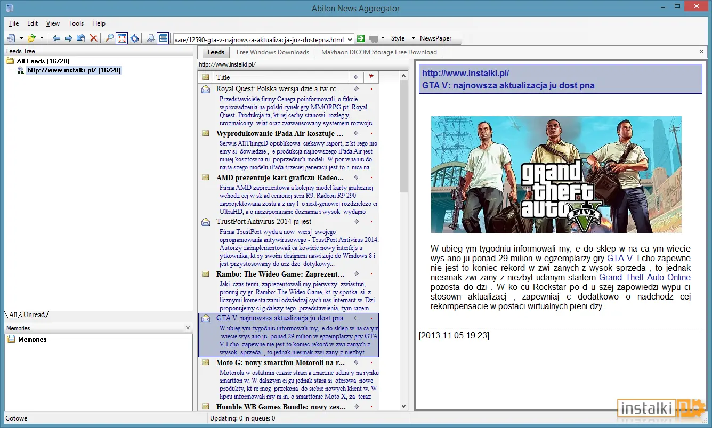This screenshot has height=428, width=712.
Task: Open the Style dropdown arrow
Action: (x=412, y=38)
